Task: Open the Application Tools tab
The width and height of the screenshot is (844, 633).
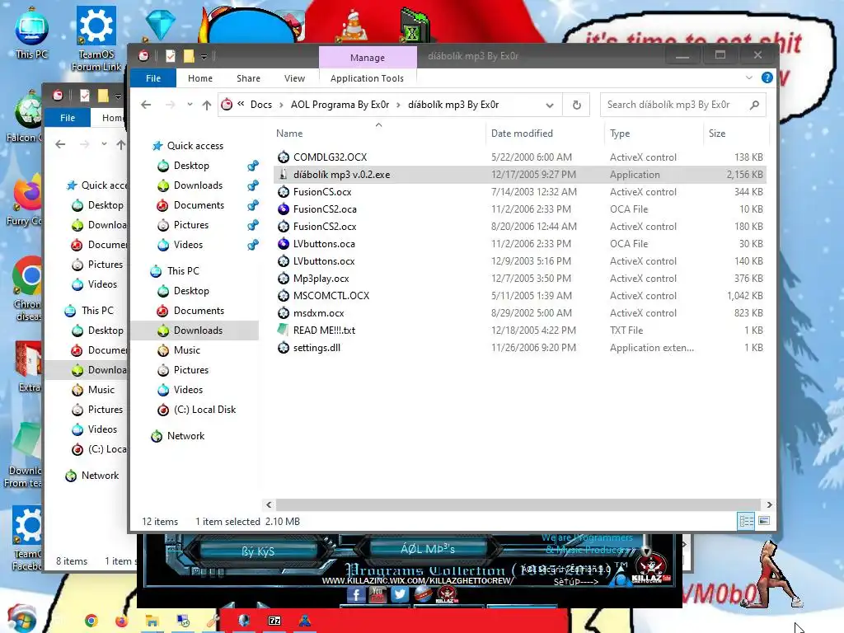Action: 367,78
